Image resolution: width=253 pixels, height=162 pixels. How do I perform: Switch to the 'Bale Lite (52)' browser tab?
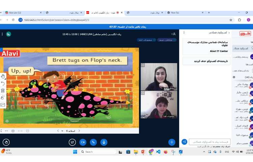[23, 12]
